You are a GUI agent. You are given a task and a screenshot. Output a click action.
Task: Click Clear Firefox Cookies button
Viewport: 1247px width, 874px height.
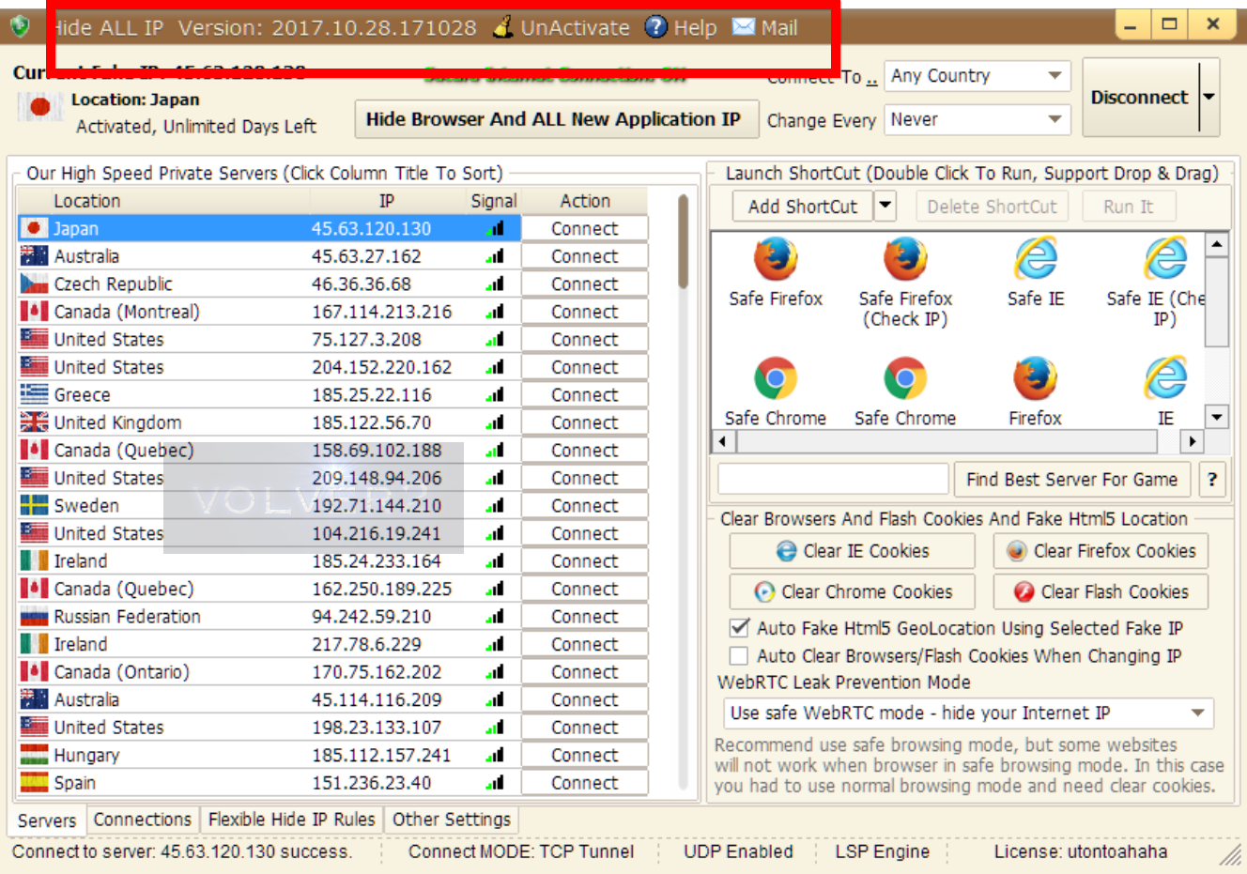point(1101,551)
